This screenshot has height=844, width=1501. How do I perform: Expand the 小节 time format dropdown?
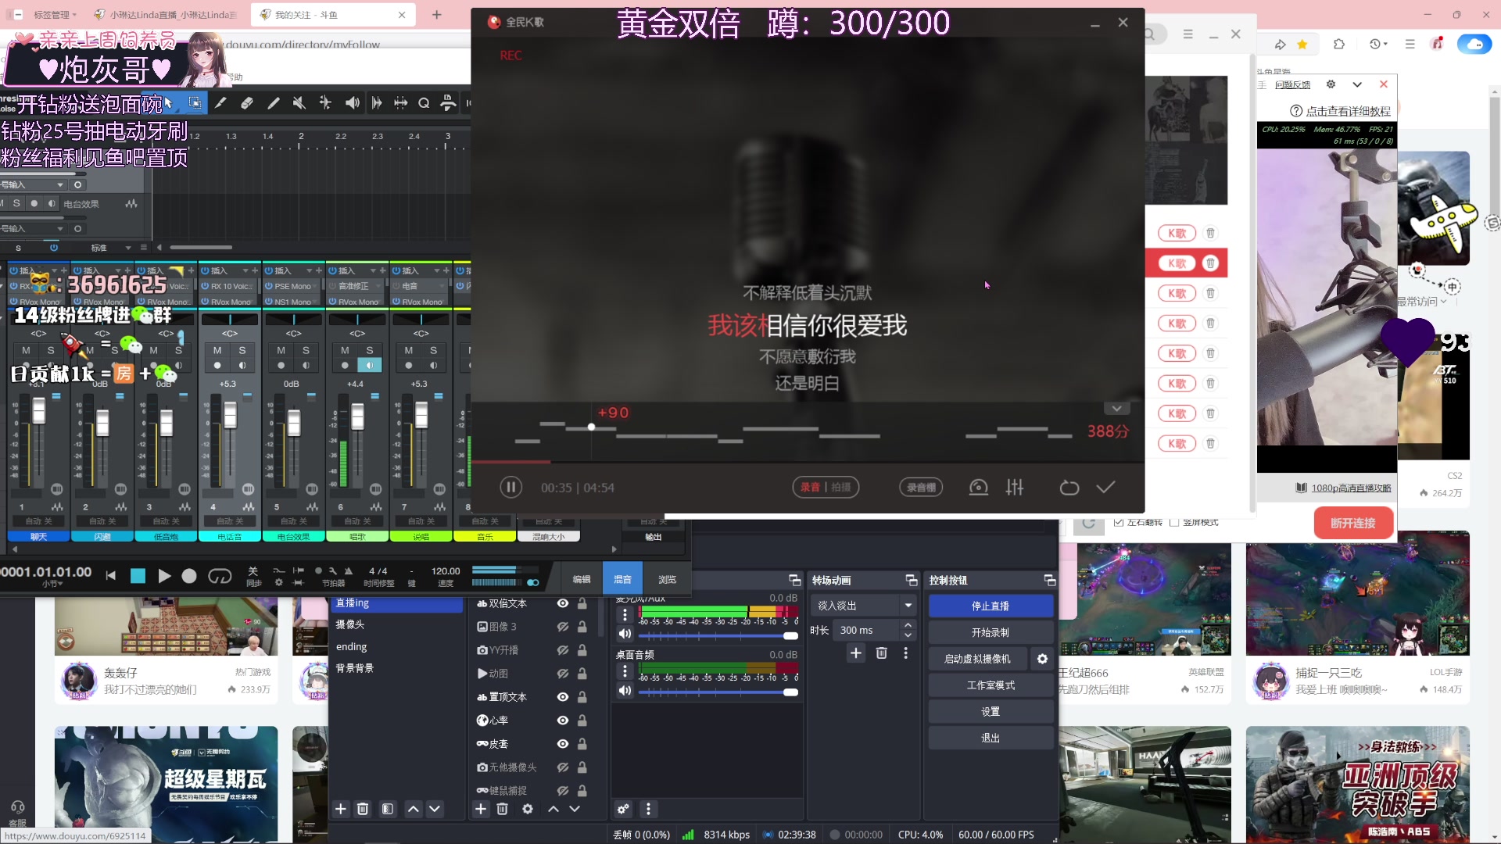coord(52,584)
